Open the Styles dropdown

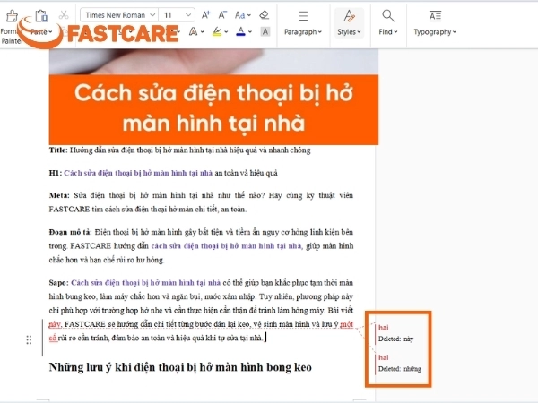[x=349, y=32]
